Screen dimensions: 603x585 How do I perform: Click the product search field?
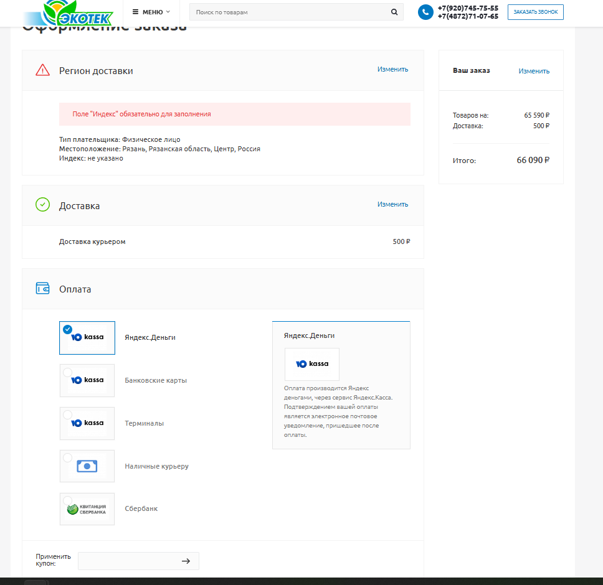pos(290,12)
